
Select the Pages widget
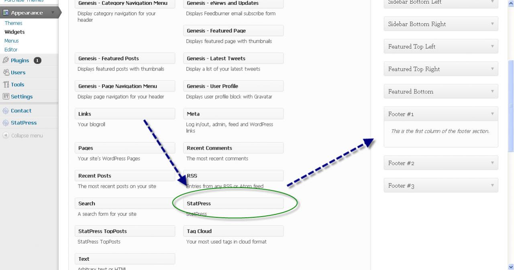tap(125, 148)
